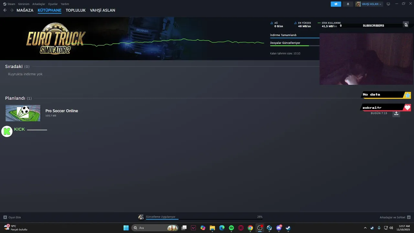The image size is (414, 233).
Task: Show hidden system tray icons
Action: (365, 228)
